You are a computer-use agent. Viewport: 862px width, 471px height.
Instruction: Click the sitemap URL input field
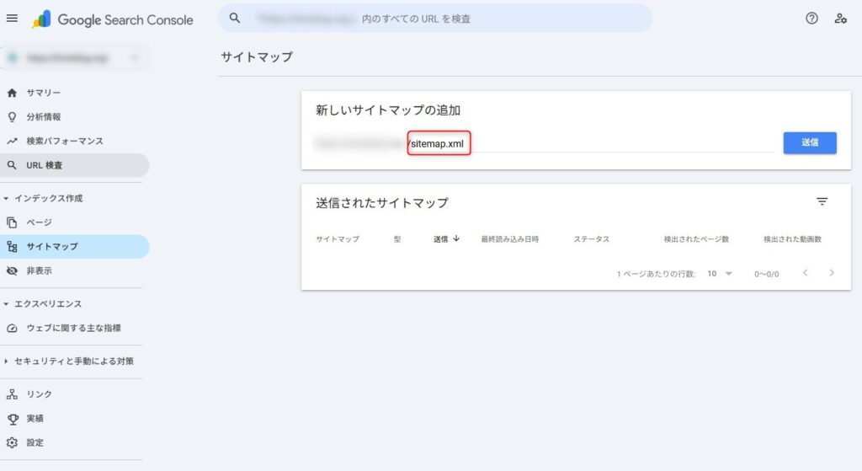coord(589,144)
